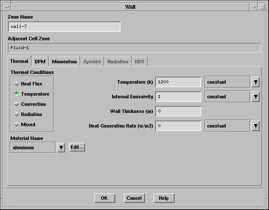The height and width of the screenshot is (210, 269).
Task: Click the Temperature (k) value field 1200
Action: (x=178, y=82)
